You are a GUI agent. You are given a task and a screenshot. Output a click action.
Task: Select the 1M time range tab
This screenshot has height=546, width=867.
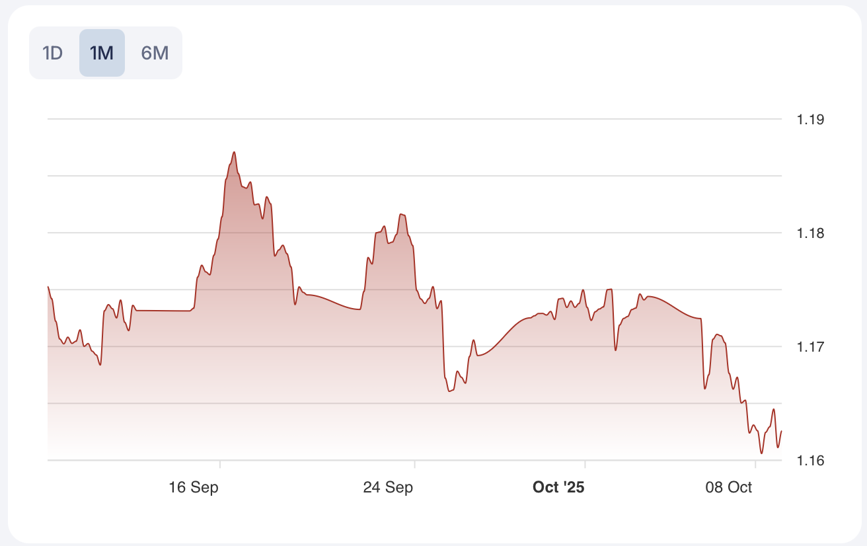pyautogui.click(x=102, y=53)
